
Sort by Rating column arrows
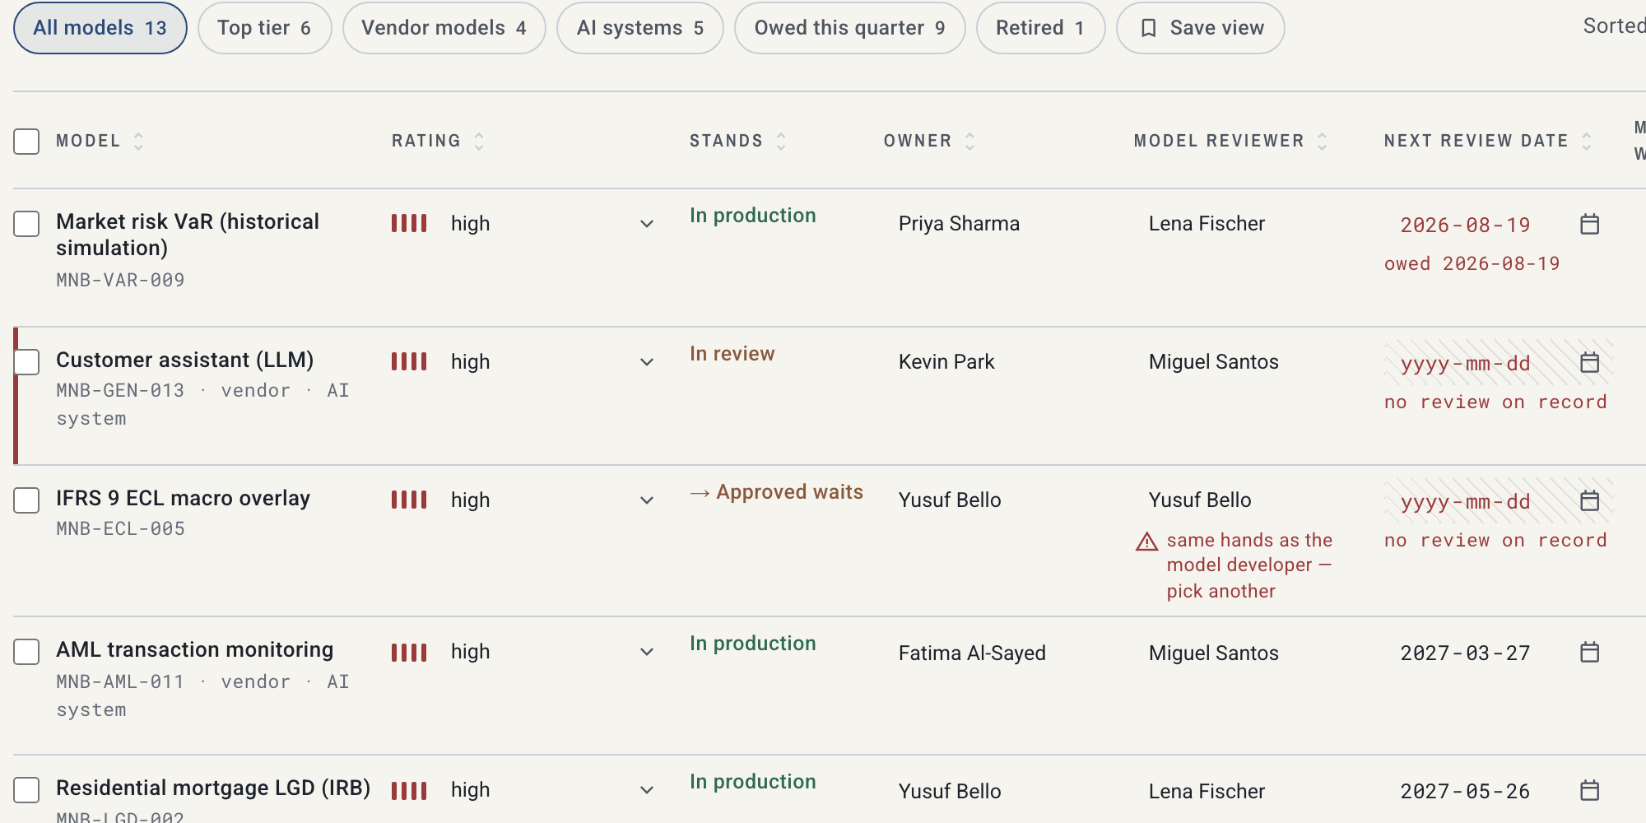479,142
